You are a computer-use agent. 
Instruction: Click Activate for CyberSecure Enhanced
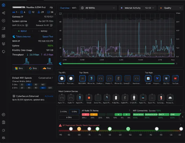49,96
